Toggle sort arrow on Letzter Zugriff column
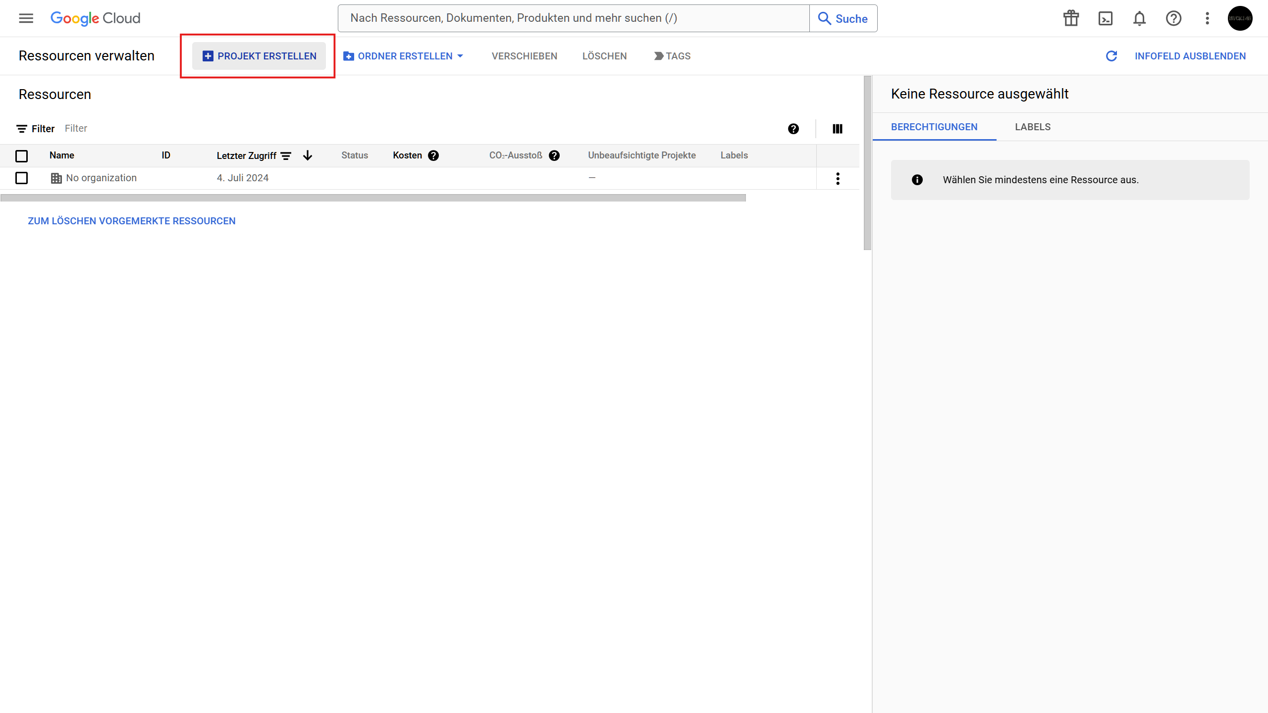 coord(308,155)
